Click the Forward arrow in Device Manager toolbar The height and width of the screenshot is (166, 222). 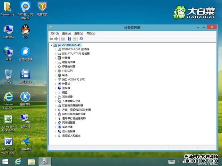click(56, 39)
